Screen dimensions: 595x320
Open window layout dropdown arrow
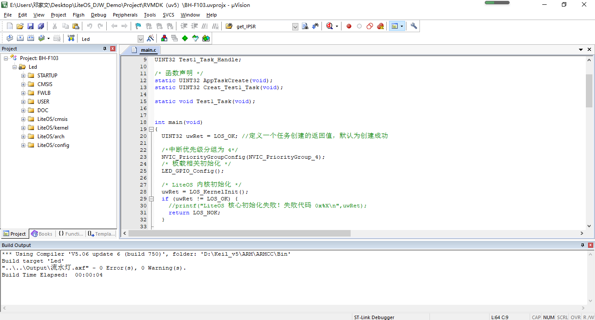click(402, 26)
